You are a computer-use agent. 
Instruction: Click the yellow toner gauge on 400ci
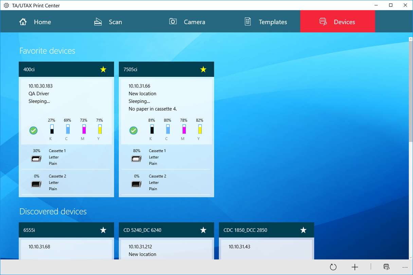point(100,129)
